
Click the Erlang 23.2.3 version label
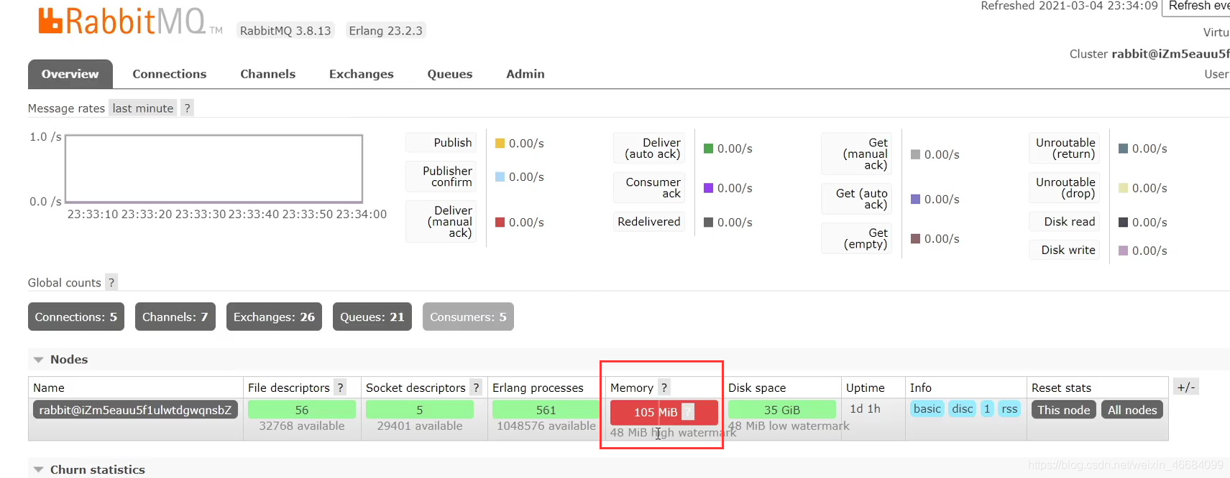tap(385, 31)
